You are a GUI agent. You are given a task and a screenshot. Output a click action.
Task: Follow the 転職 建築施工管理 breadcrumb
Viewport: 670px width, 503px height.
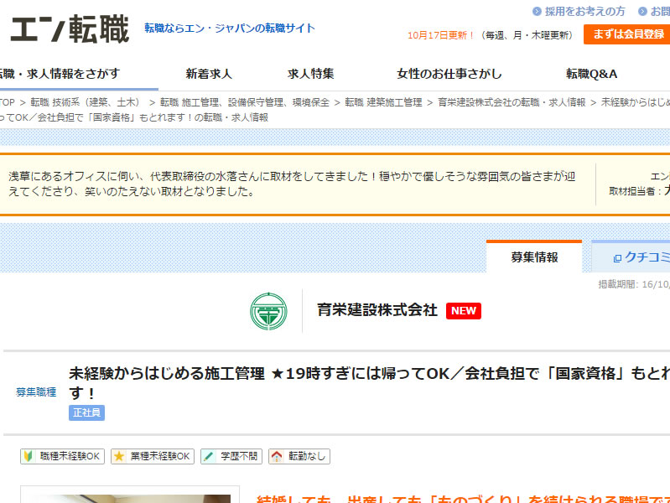383,102
